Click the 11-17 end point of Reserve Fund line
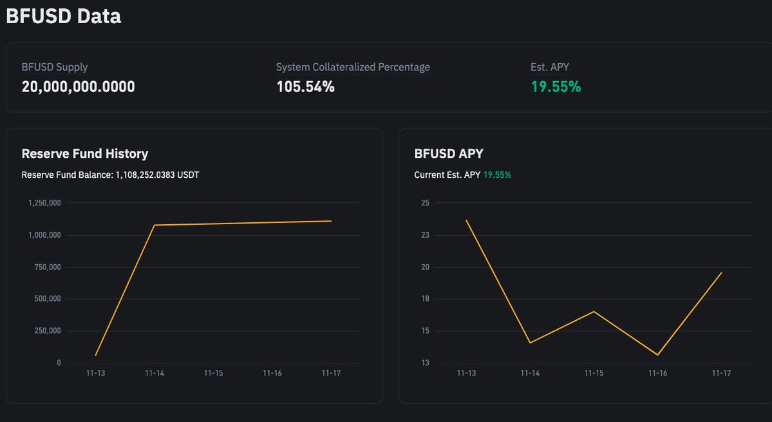The image size is (772, 422). tap(331, 221)
